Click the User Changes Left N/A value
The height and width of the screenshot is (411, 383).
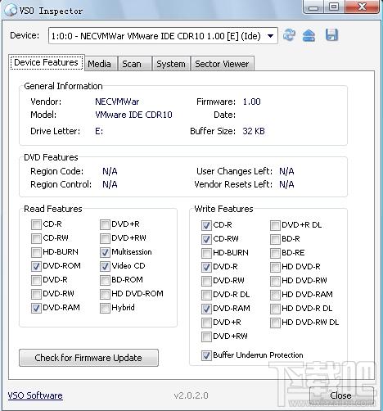(x=286, y=171)
